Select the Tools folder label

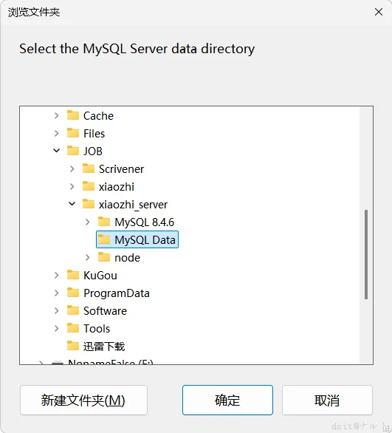(x=97, y=329)
